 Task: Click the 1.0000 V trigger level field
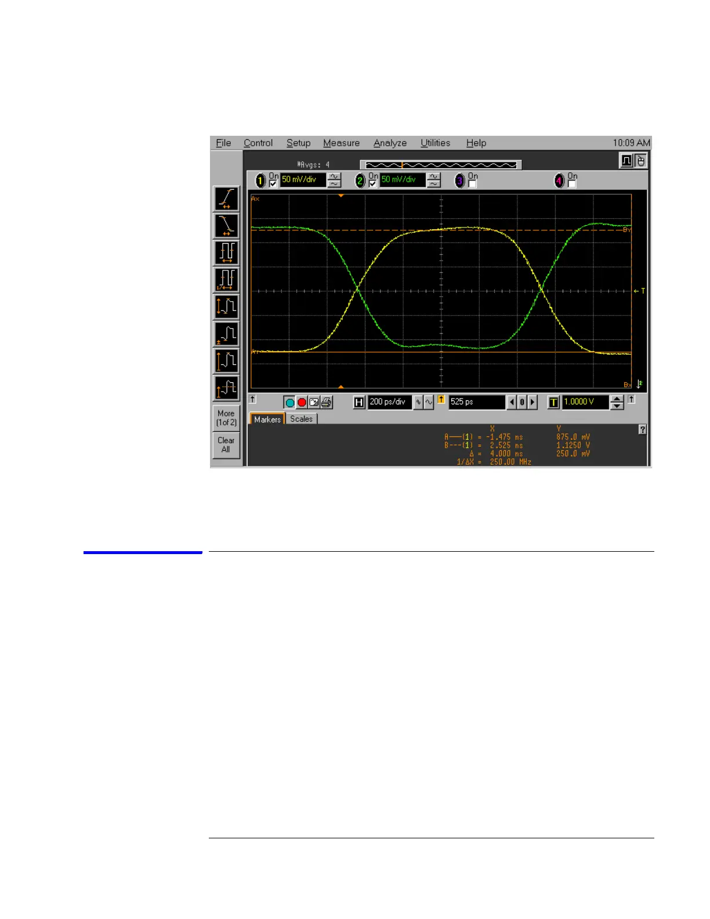tap(585, 402)
